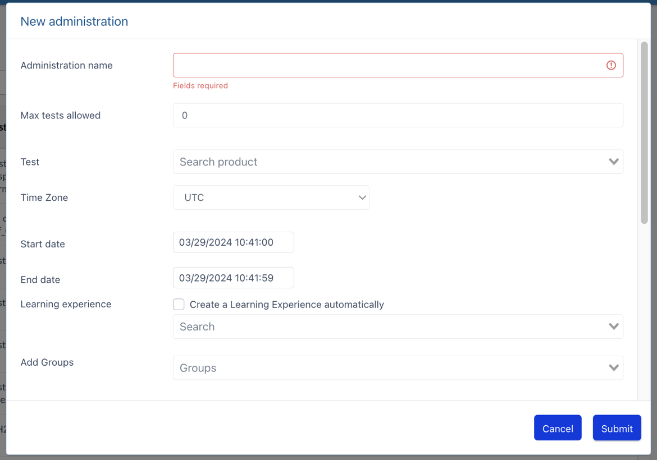Click the Learning experience search chevron
The width and height of the screenshot is (657, 460).
click(613, 326)
